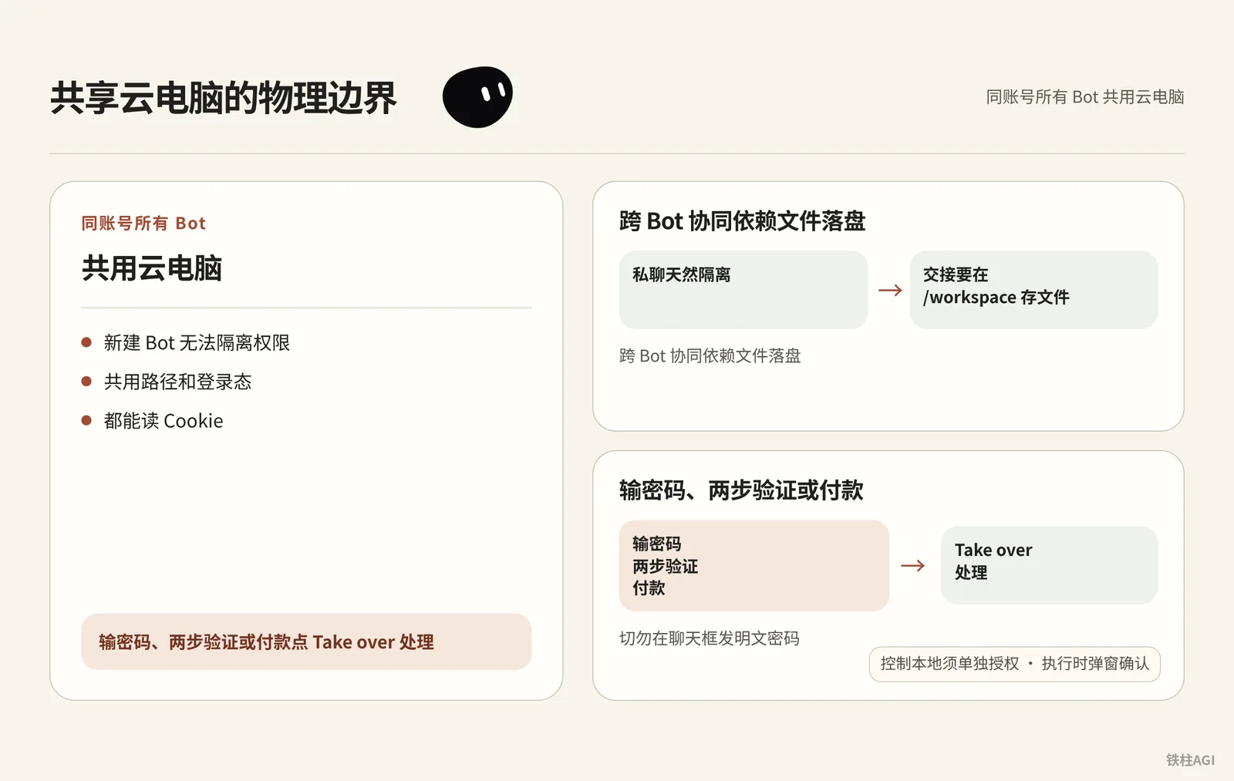This screenshot has height=781, width=1234.
Task: Click the Take over 处理 box
Action: (x=1049, y=565)
